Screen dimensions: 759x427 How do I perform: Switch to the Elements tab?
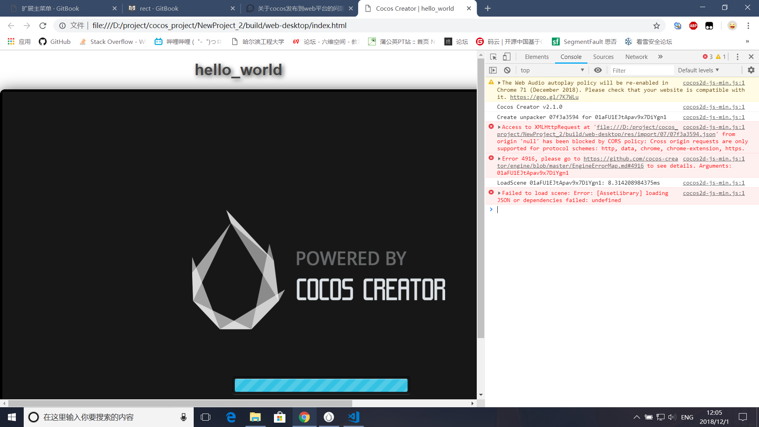click(536, 57)
